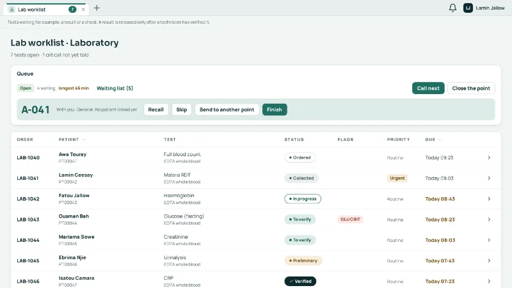The image size is (512, 288).
Task: Click due time Today 08:43
Action: point(440,198)
